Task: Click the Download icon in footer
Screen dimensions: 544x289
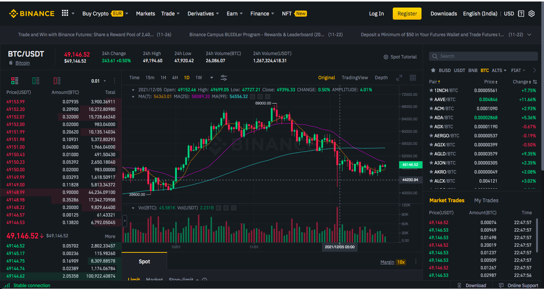Action: tap(459, 286)
